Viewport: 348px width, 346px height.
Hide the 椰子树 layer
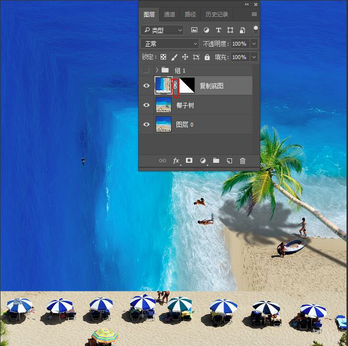(x=146, y=105)
